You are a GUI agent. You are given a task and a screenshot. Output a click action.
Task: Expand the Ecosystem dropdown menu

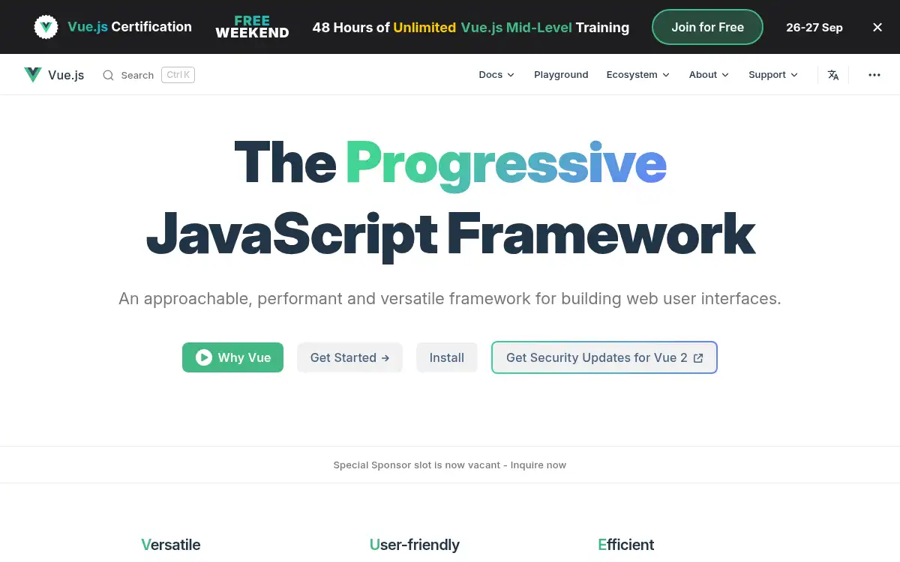click(638, 75)
